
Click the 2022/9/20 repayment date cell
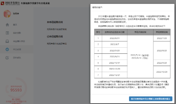pyautogui.click(x=114, y=51)
